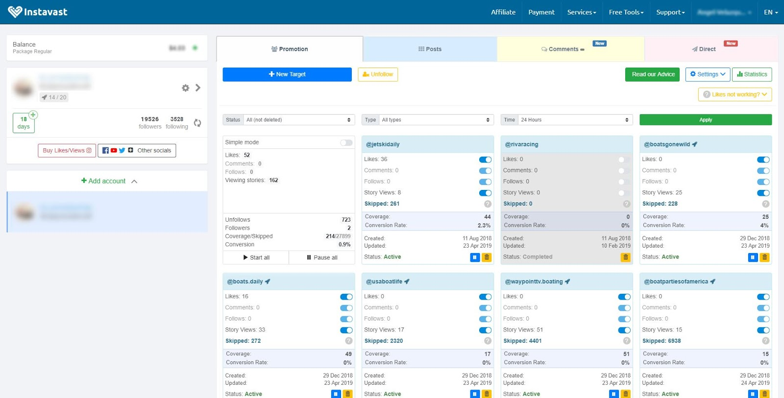Pause the @boats.daily target

336,394
